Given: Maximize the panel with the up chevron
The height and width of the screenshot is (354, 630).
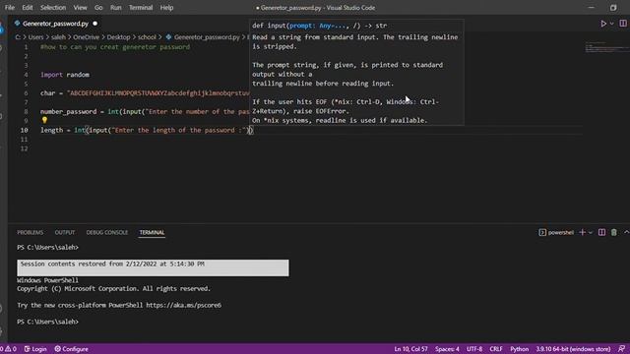Looking at the screenshot, I should coord(626,232).
